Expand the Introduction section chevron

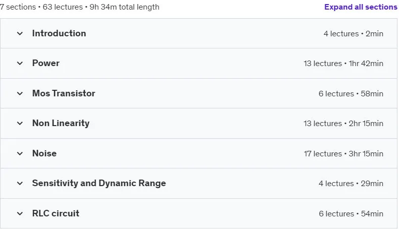click(20, 34)
